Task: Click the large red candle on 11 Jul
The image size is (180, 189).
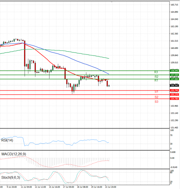Action: point(25,54)
